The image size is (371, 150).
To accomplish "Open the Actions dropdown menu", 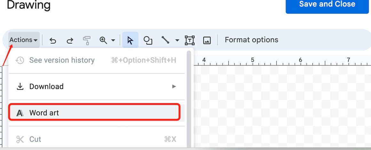I will point(24,40).
